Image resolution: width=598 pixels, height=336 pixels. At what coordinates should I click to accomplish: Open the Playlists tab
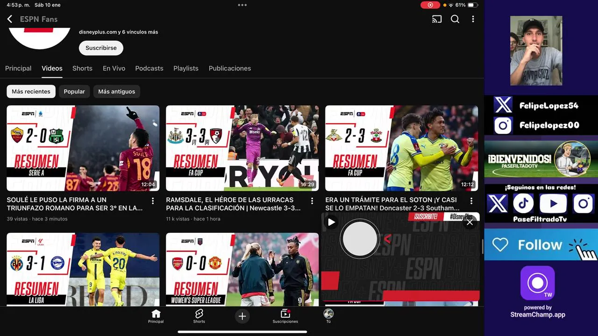[x=186, y=68]
